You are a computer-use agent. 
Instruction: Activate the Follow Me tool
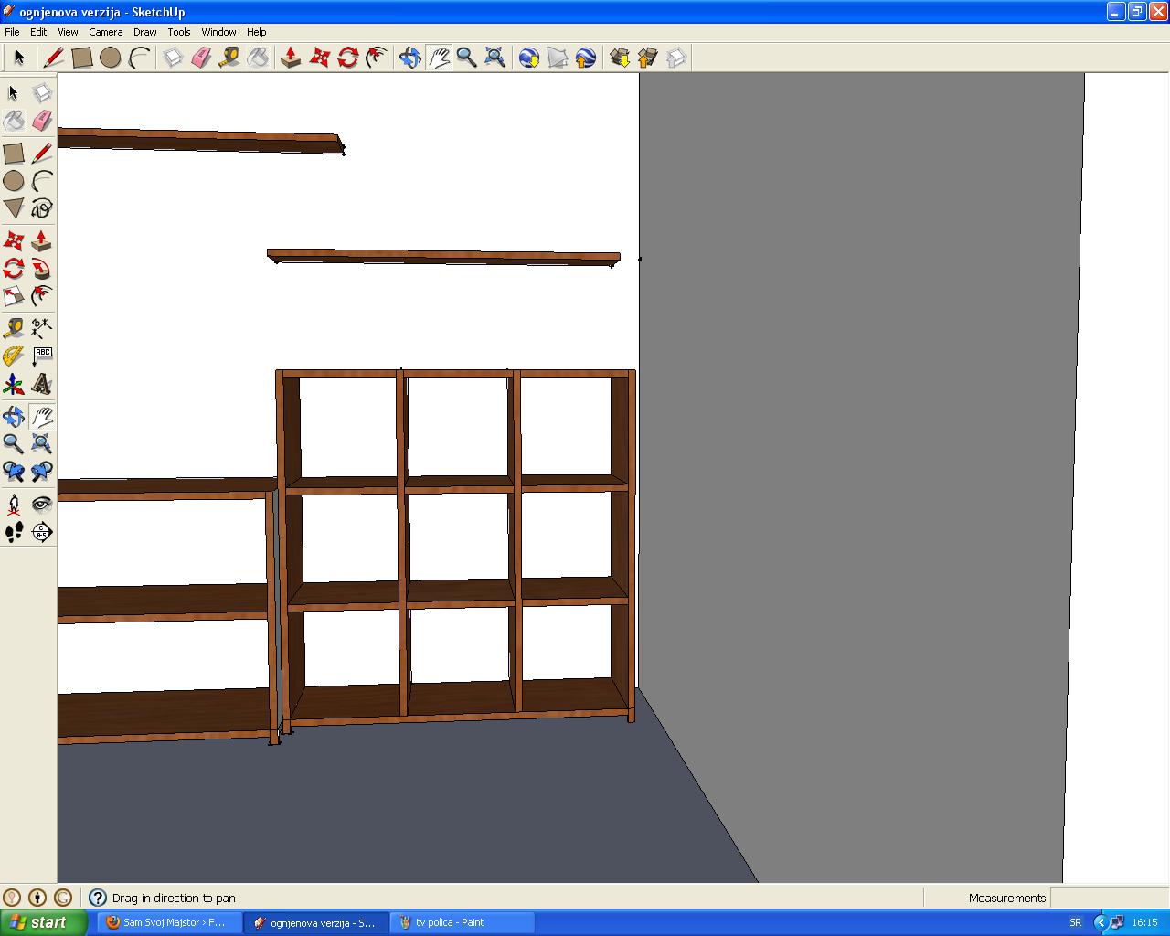coord(41,269)
